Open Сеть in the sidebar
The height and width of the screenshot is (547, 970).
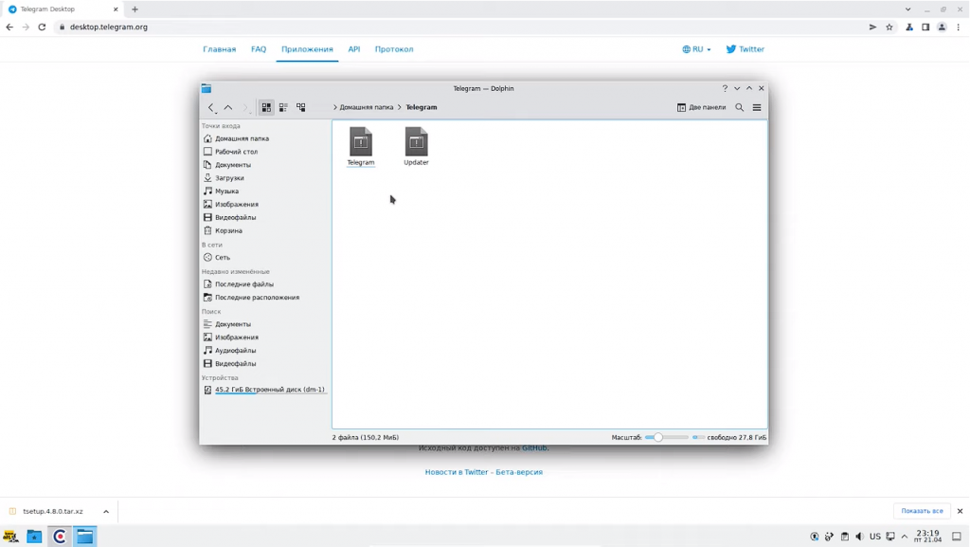pos(223,258)
